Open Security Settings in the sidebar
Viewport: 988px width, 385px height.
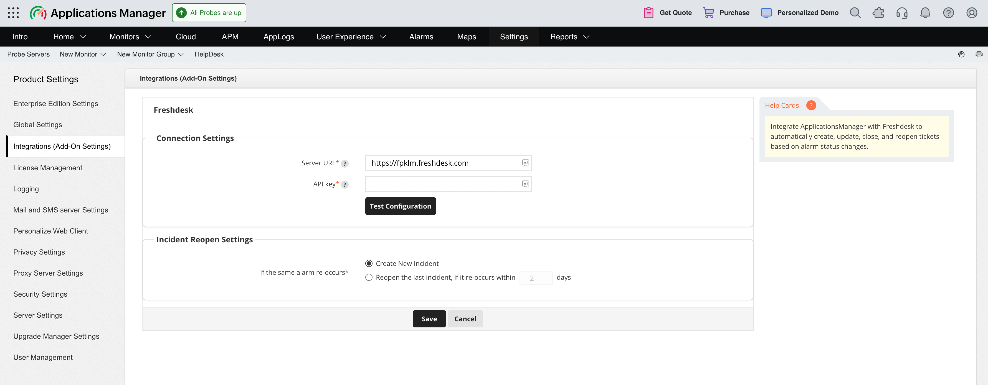40,294
